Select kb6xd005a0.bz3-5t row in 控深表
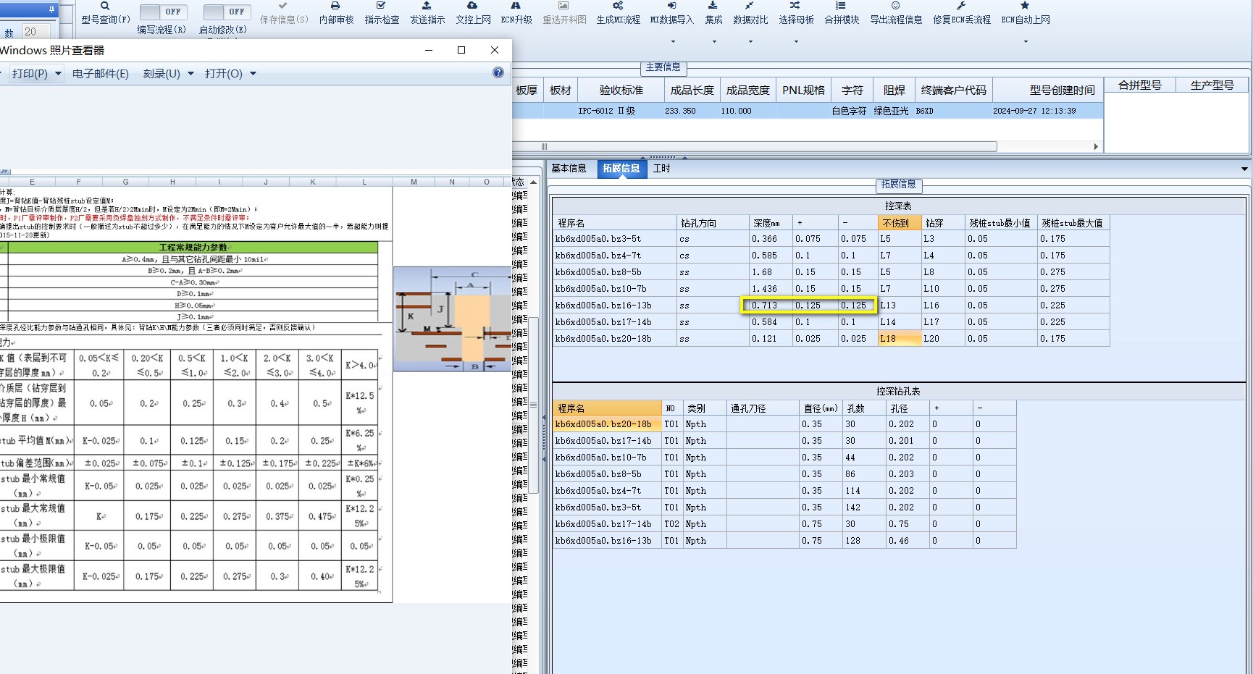 831,239
